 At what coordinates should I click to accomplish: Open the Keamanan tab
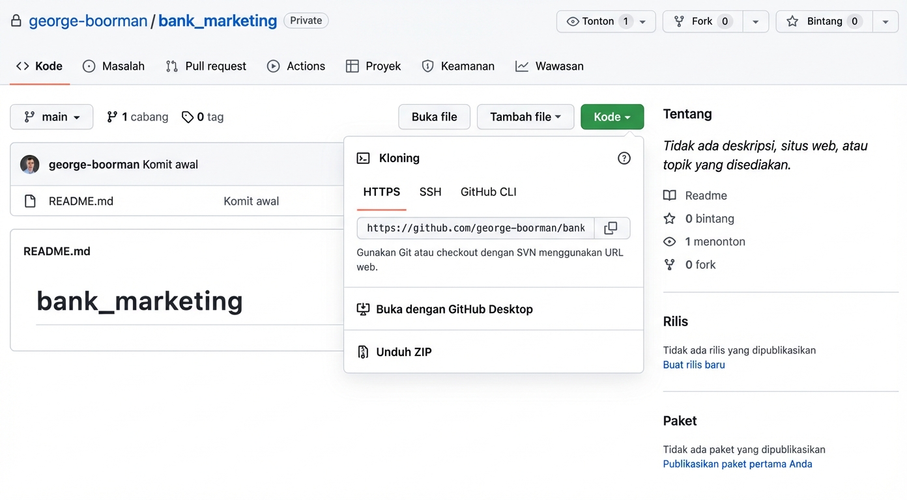pyautogui.click(x=458, y=66)
